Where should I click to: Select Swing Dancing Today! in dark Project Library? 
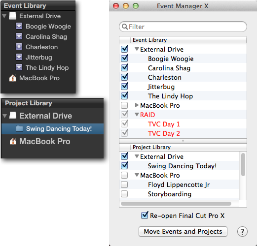coord(52,129)
